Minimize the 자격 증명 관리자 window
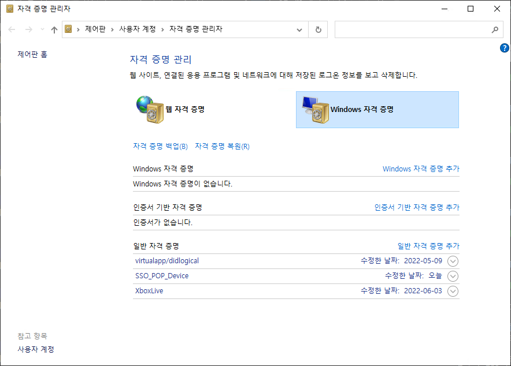Viewport: 511px width, 366px height. point(445,9)
